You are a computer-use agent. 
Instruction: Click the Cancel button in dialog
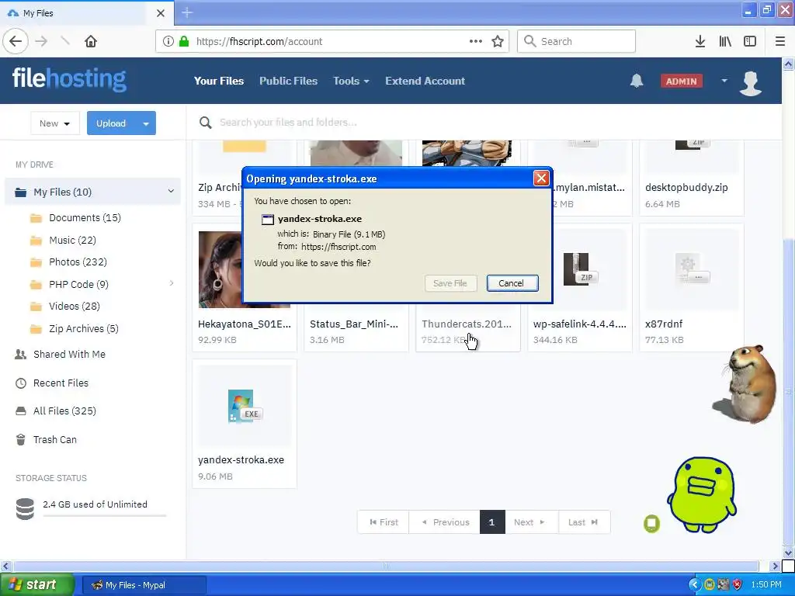click(x=512, y=283)
